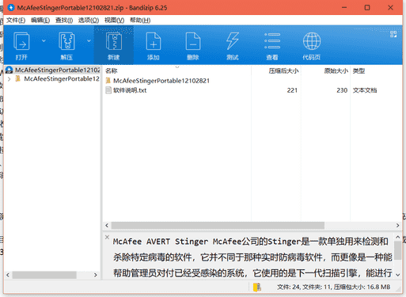The height and width of the screenshot is (297, 406).
Task: Open the 编辑(E) menu
Action: 40,20
